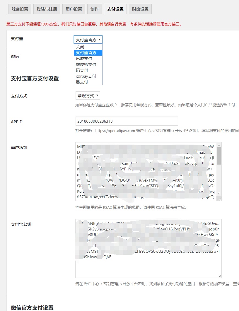Focus the 支付宝公钥 text area
239x311 pixels.
(148, 248)
